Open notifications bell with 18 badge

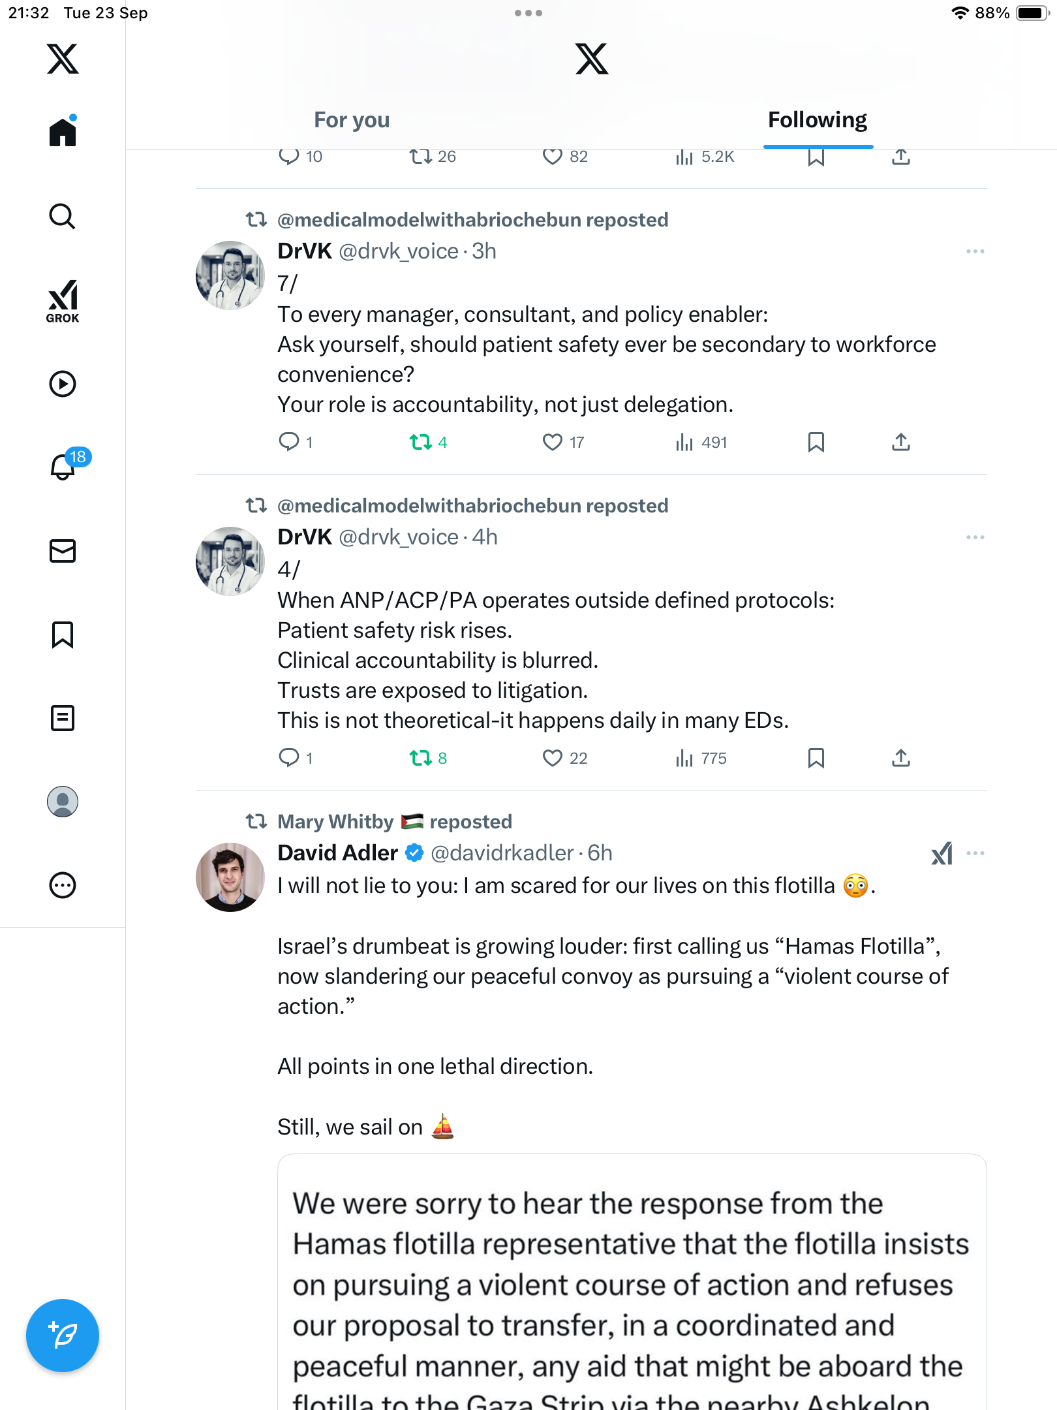64,467
